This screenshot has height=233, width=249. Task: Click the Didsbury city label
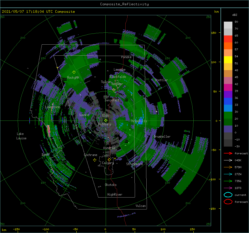pyautogui.click(x=104, y=124)
